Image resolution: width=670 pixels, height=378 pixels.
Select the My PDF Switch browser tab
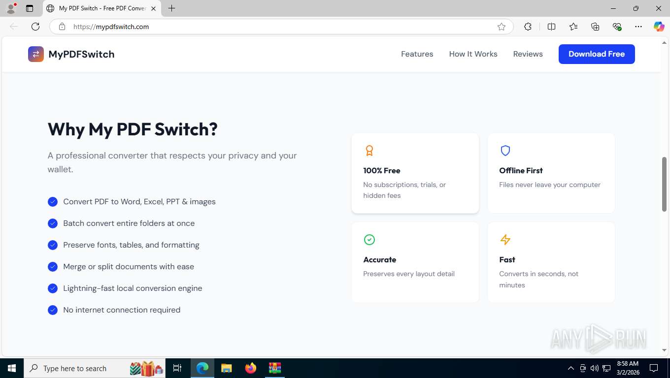coord(102,8)
